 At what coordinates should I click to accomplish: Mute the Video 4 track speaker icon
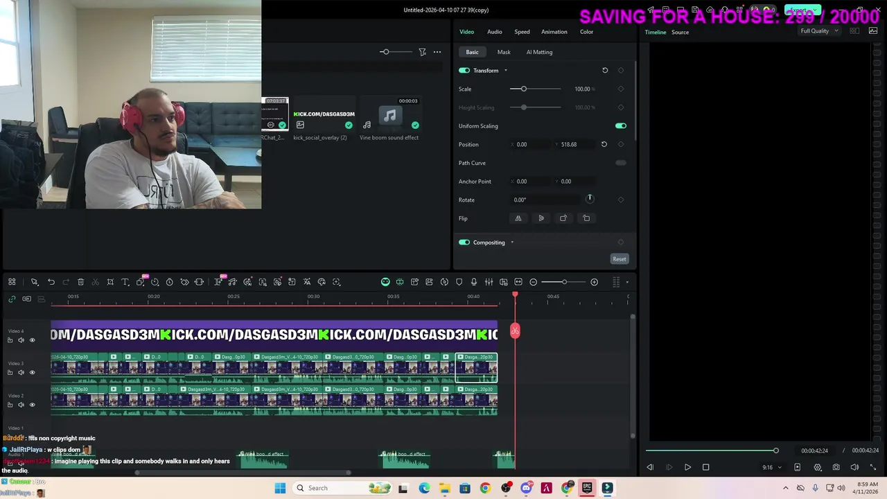coord(21,340)
